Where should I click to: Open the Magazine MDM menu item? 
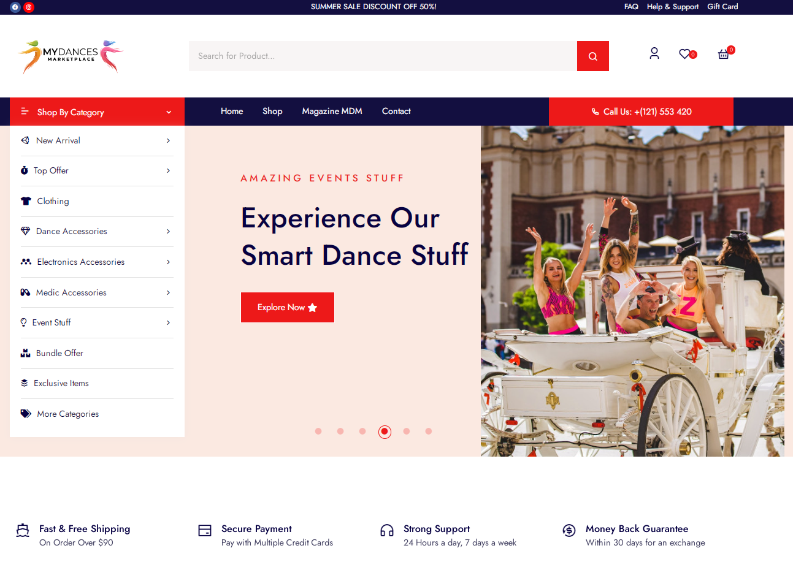(x=332, y=111)
